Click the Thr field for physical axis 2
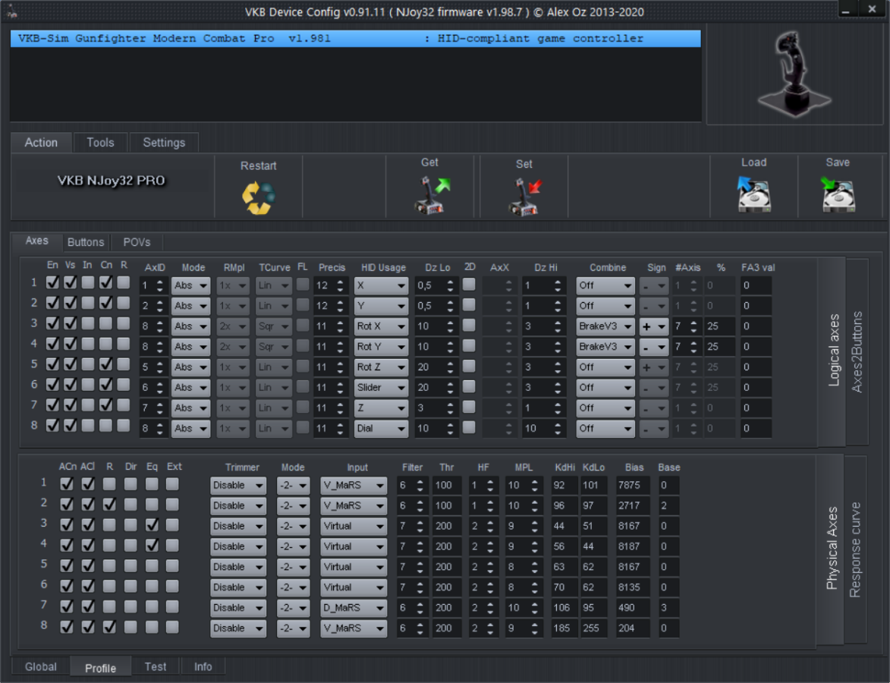The width and height of the screenshot is (890, 683). pyautogui.click(x=446, y=506)
